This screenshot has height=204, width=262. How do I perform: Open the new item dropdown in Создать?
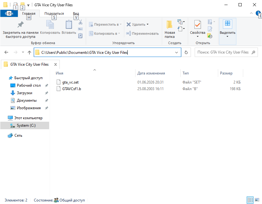click(x=181, y=22)
